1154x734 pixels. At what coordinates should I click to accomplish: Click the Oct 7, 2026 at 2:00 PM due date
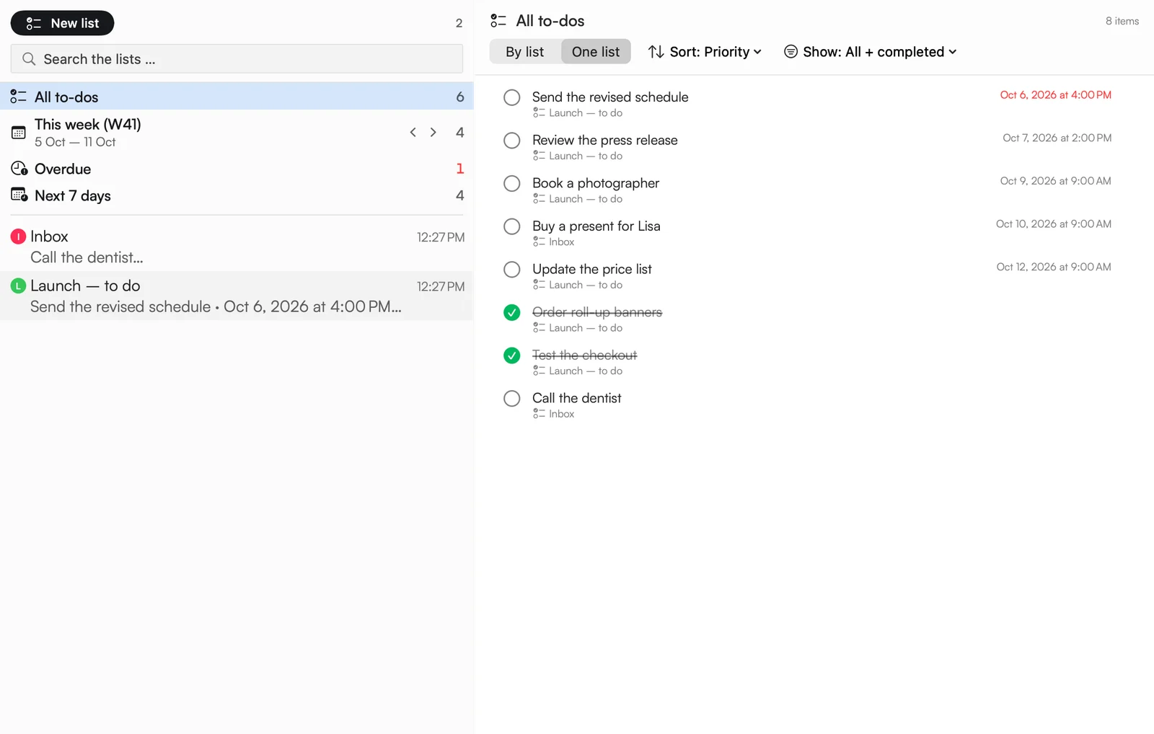[1057, 138]
